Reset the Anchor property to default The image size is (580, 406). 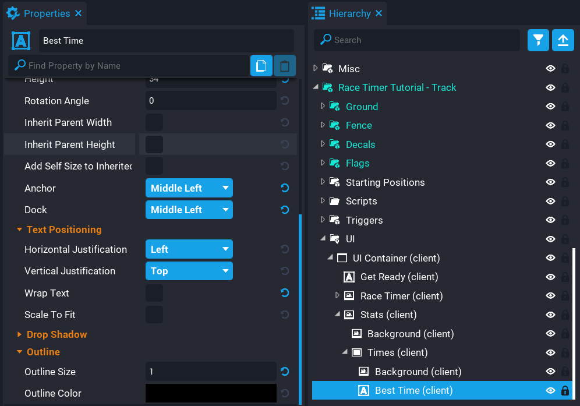[x=285, y=188]
